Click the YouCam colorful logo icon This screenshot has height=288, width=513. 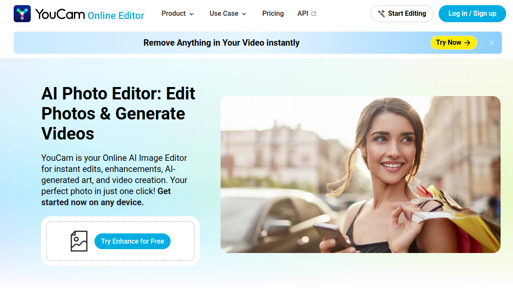[x=22, y=14]
